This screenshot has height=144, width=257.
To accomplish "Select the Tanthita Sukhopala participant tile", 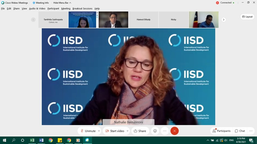I will coord(53,20).
